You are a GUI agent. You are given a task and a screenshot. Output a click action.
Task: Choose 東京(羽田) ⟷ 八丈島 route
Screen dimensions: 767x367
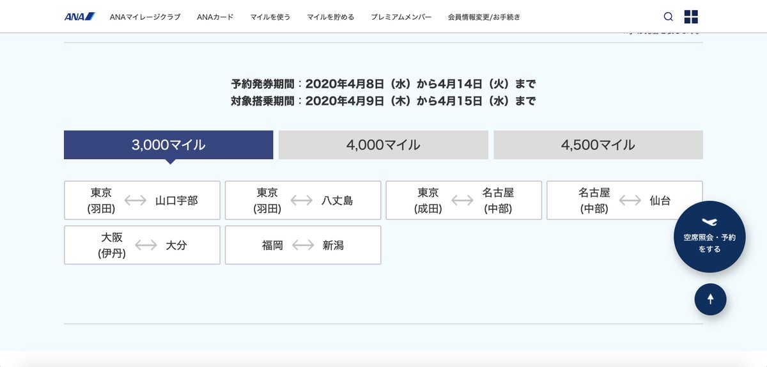[x=303, y=200]
